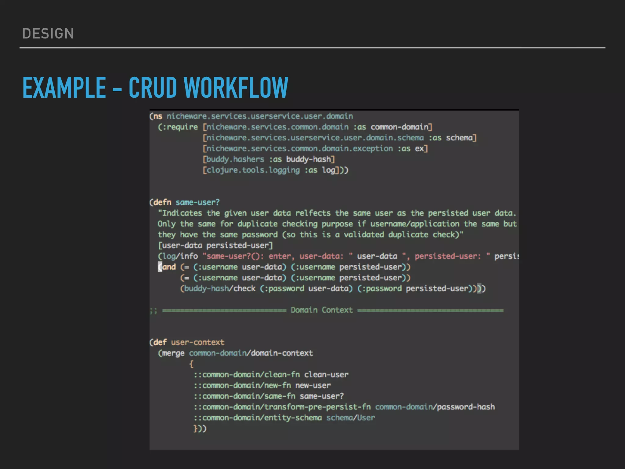Image resolution: width=625 pixels, height=469 pixels.
Task: Click the docstring line starting "Only the same"
Action: click(337, 224)
